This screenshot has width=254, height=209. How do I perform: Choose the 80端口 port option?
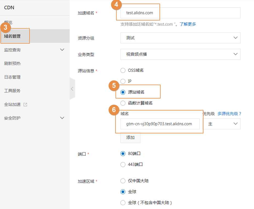pos(123,154)
